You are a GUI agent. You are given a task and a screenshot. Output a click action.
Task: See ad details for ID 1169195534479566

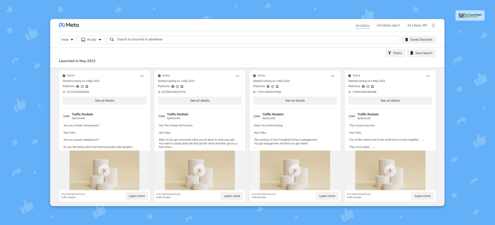tap(295, 100)
